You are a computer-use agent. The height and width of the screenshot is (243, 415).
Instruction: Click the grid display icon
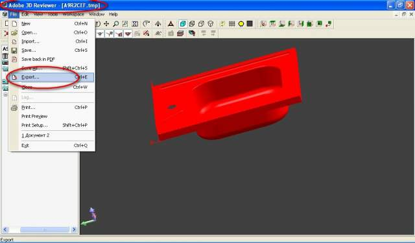(232, 24)
